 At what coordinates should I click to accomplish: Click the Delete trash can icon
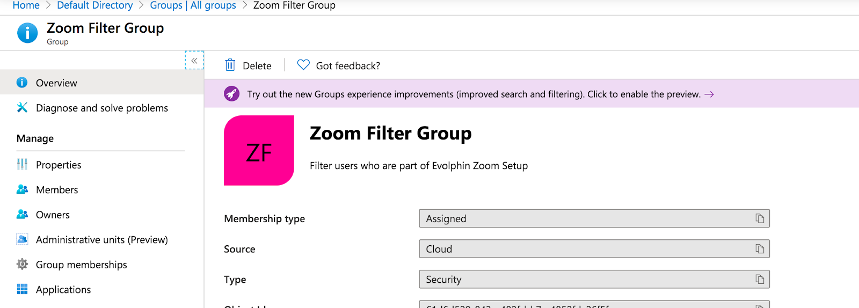(x=230, y=65)
